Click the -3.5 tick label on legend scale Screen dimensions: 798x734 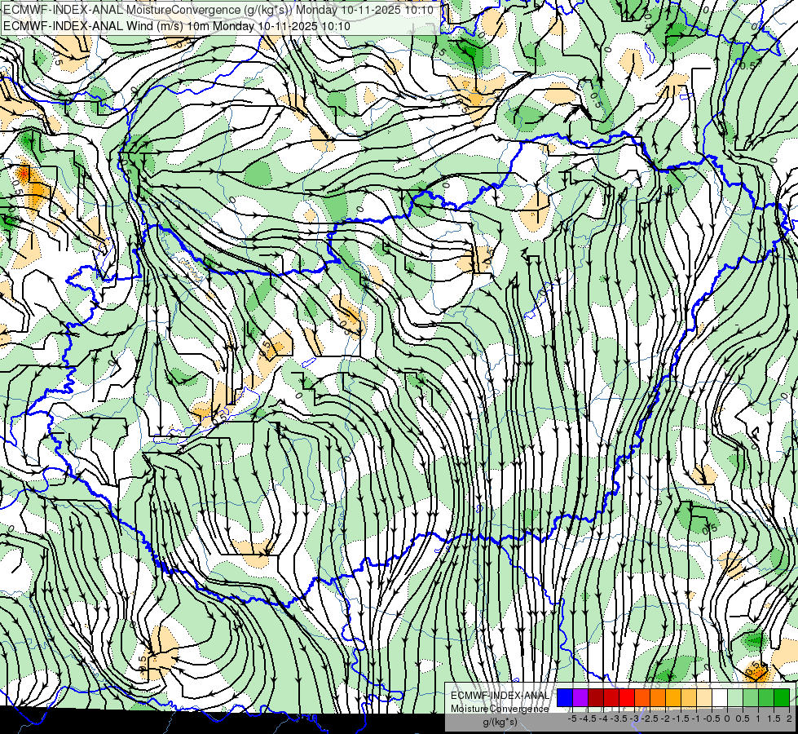pyautogui.click(x=619, y=719)
